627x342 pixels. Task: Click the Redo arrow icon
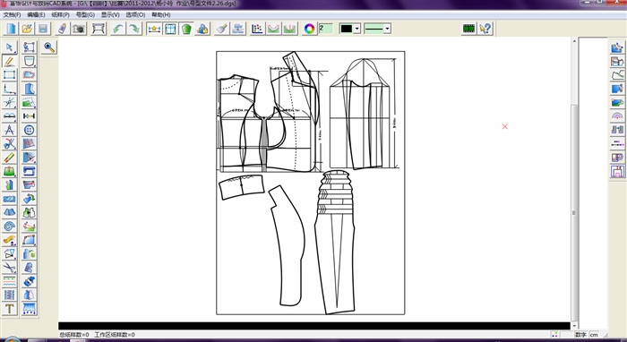tap(134, 29)
